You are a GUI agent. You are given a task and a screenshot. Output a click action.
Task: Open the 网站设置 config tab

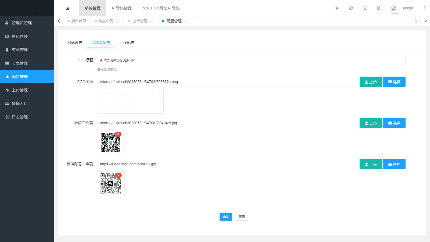pyautogui.click(x=75, y=42)
